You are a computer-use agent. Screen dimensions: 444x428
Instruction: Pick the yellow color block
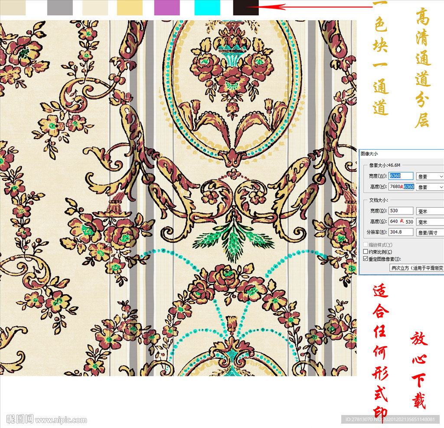coord(130,8)
